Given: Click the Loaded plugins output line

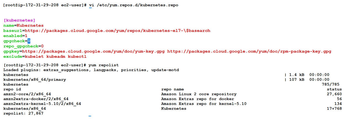Looking at the screenshot, I should pyautogui.click(x=91, y=70).
